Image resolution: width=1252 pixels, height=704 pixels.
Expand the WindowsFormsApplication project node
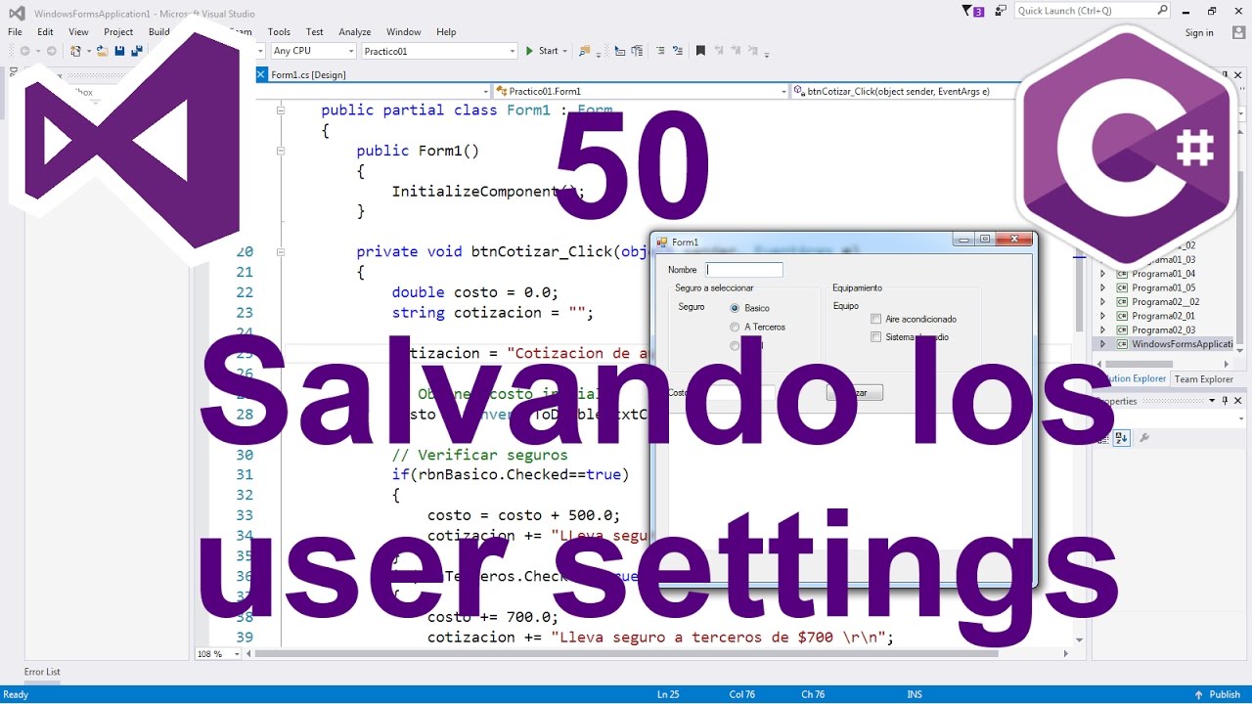[1103, 344]
